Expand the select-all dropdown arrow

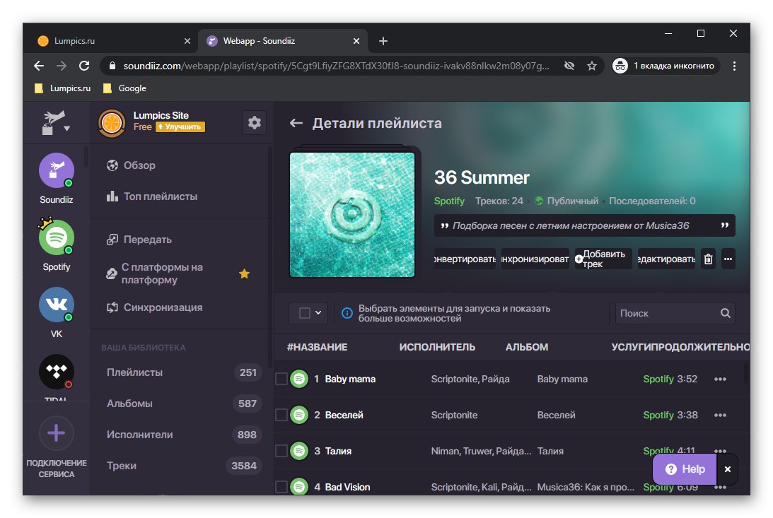coord(318,313)
